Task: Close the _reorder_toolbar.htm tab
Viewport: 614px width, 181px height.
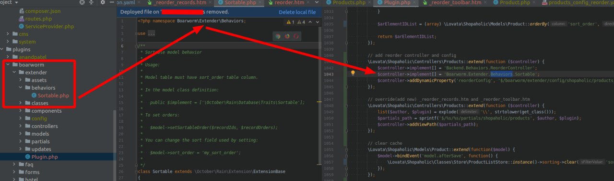Action: (x=486, y=2)
